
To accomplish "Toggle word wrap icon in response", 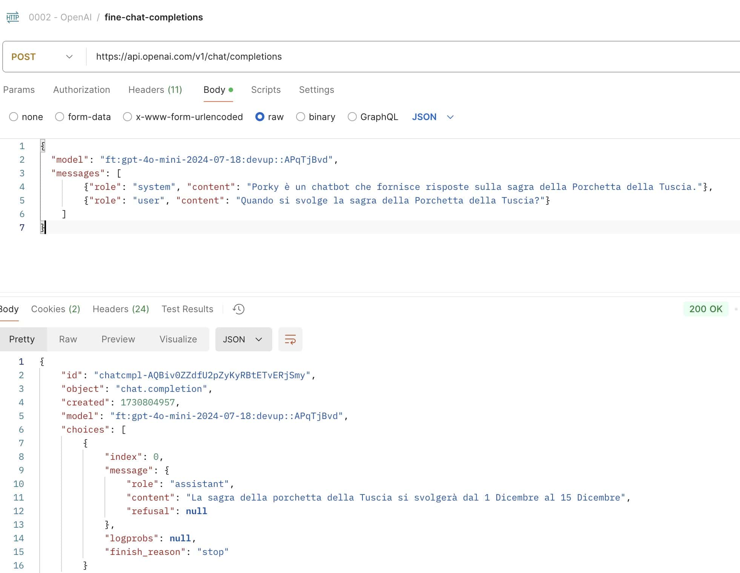I will (290, 339).
